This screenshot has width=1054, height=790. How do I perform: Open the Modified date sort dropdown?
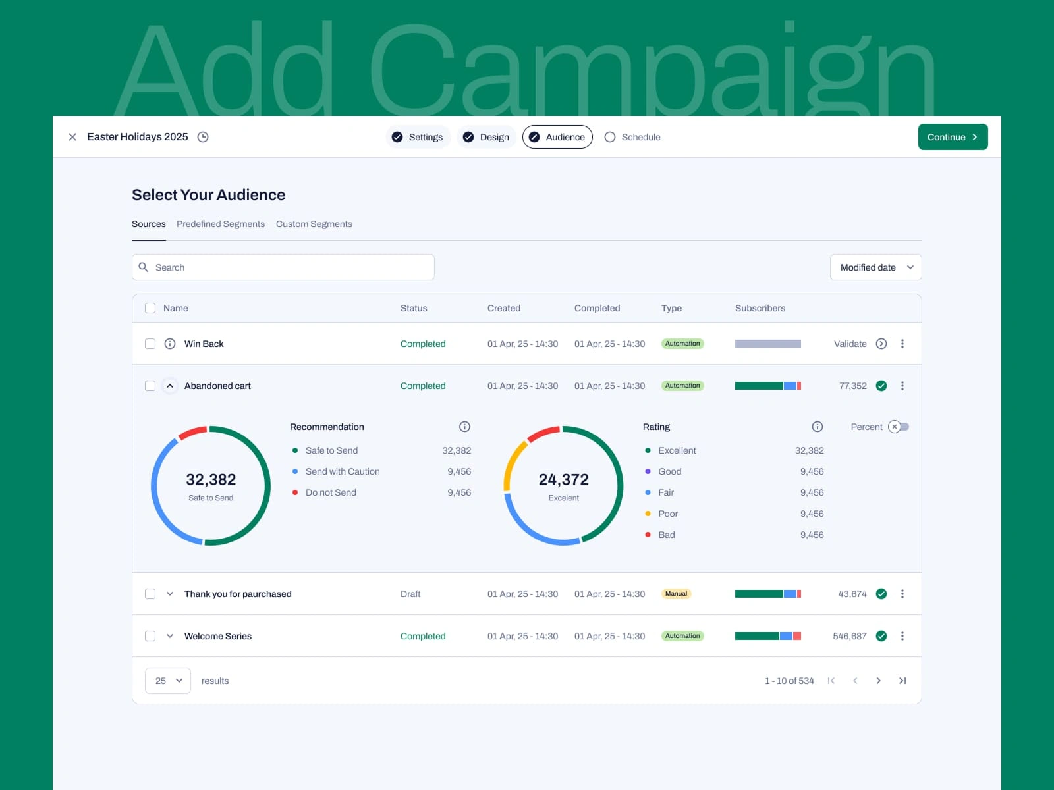[875, 267]
